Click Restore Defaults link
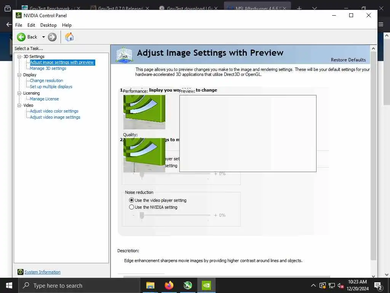Viewport: 390px width, 293px height. 348,60
